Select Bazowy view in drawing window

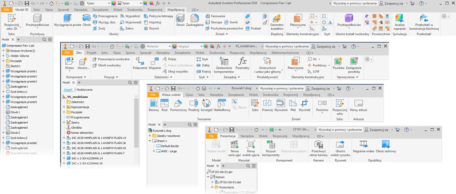pyautogui.click(x=154, y=105)
